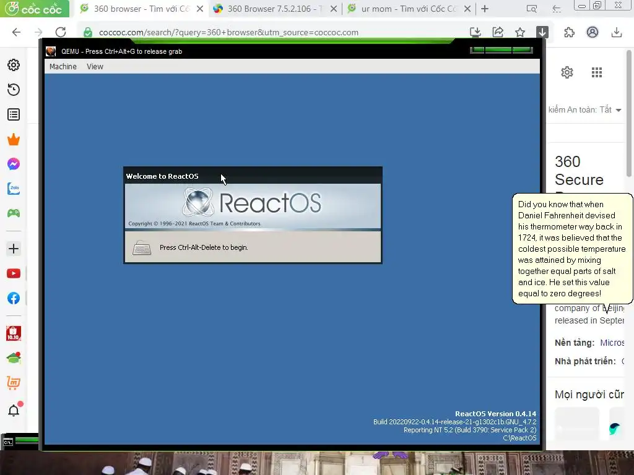This screenshot has width=634, height=475.
Task: Open browsing history from sidebar
Action: pos(14,90)
